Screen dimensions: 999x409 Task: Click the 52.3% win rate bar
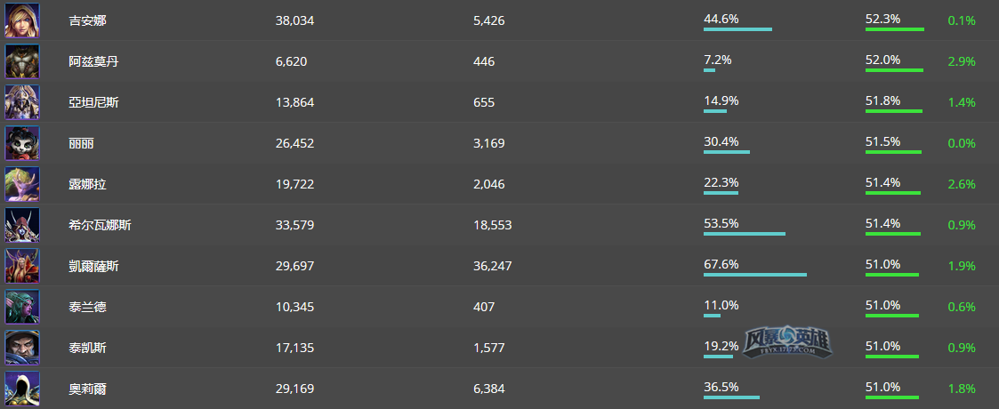coord(895,29)
